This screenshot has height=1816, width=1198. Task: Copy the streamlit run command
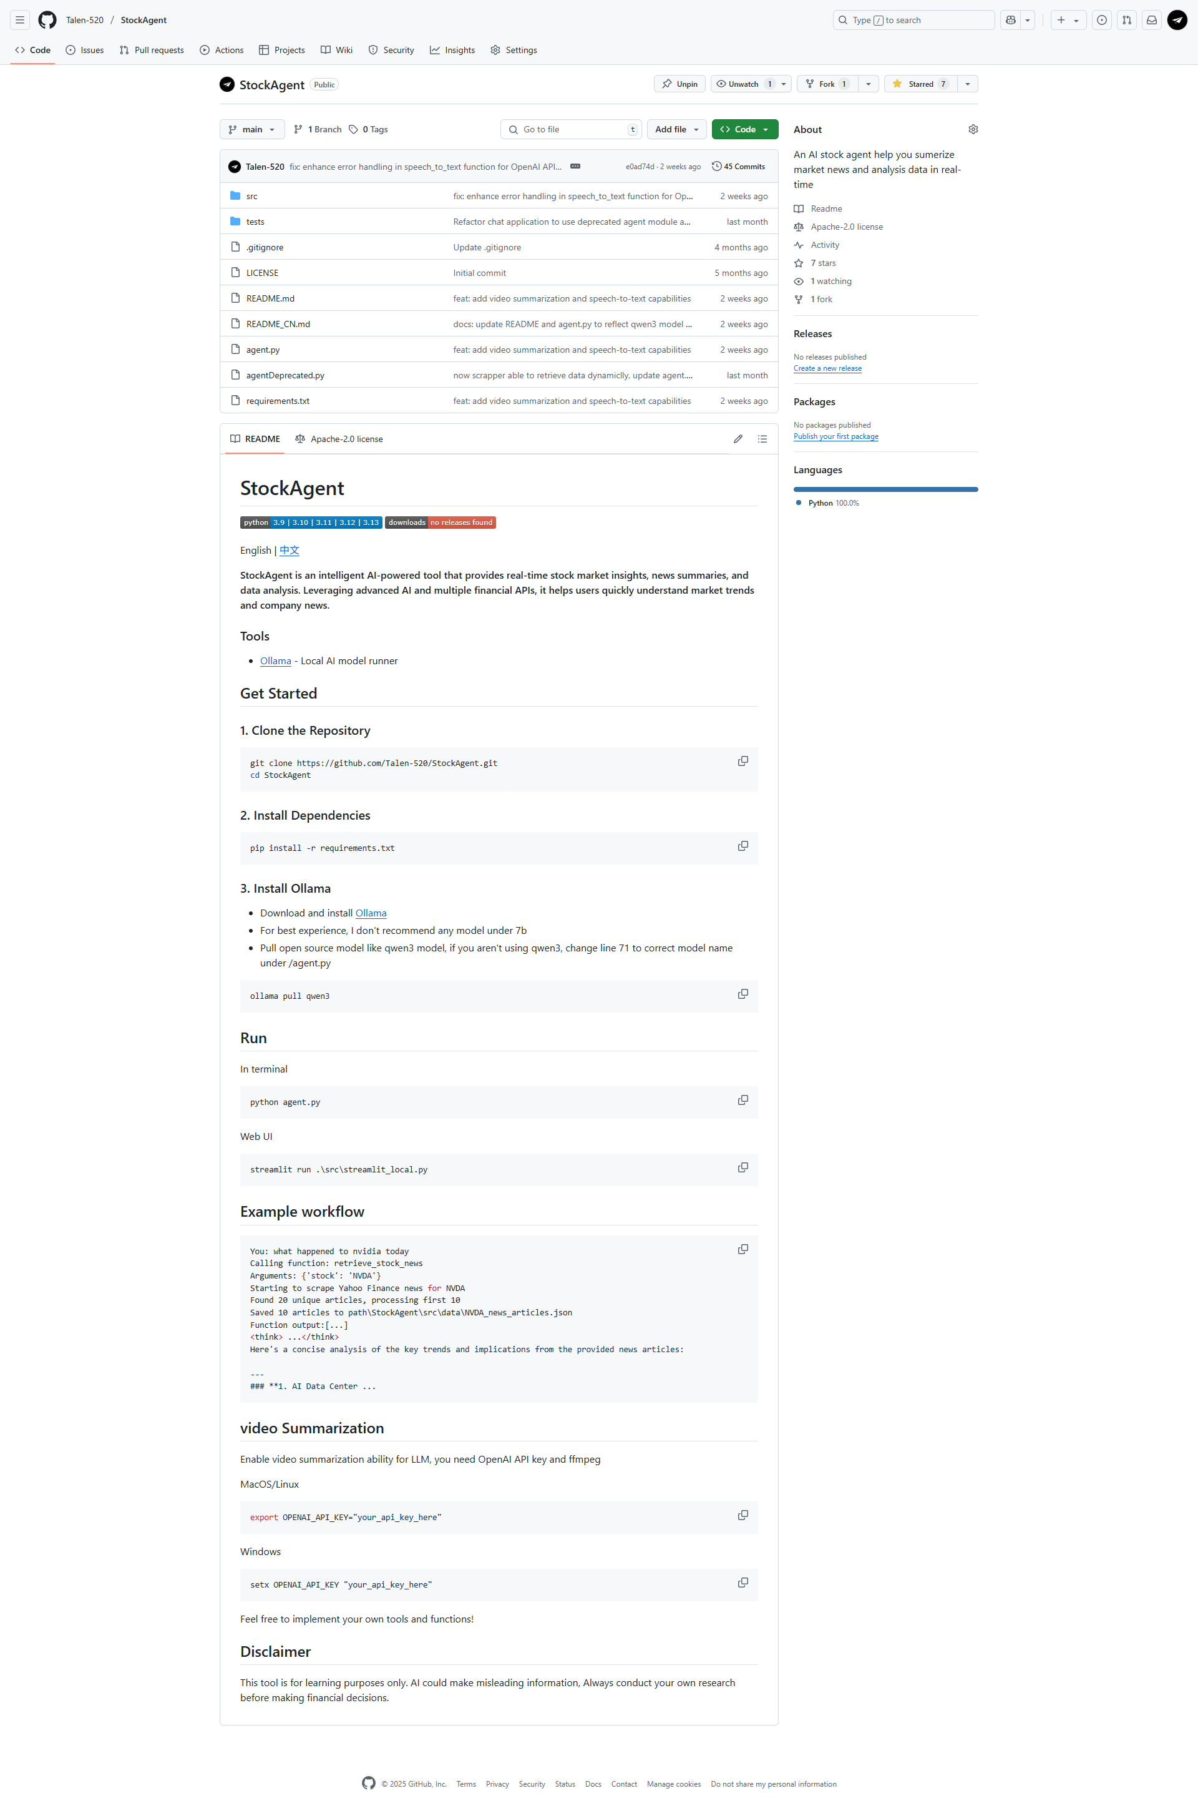click(x=743, y=1167)
